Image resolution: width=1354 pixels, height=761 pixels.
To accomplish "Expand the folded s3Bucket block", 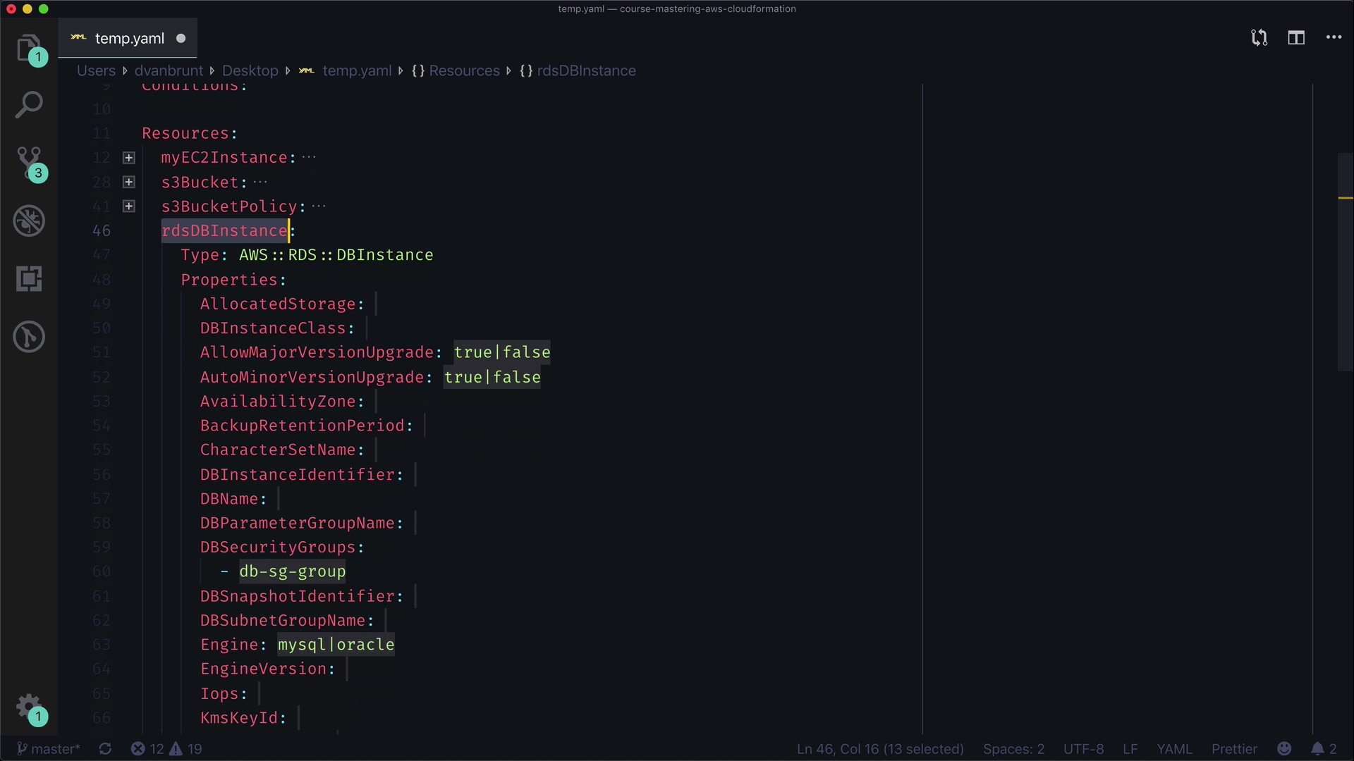I will click(x=129, y=182).
